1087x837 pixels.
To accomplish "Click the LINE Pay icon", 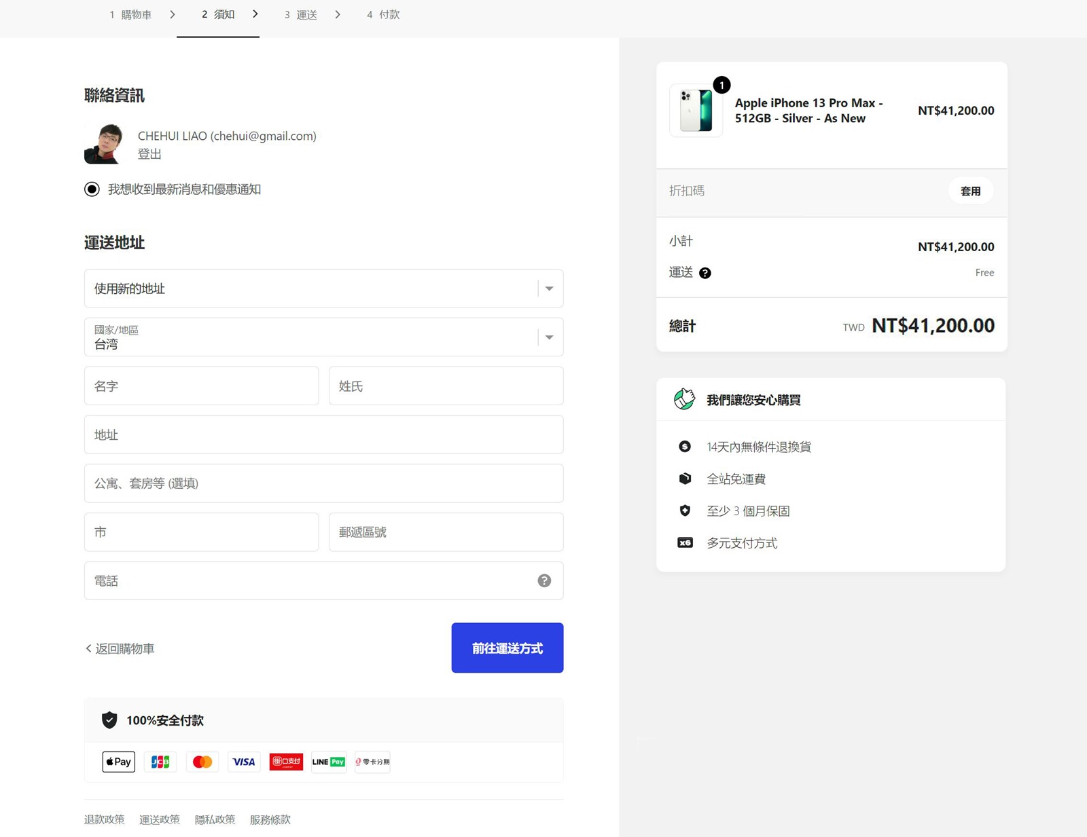I will (329, 762).
